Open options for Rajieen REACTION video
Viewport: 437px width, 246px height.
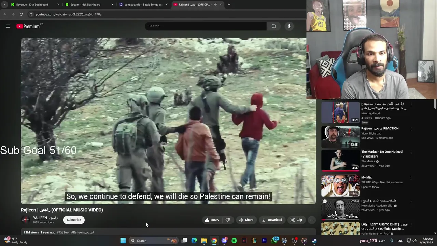tap(411, 129)
